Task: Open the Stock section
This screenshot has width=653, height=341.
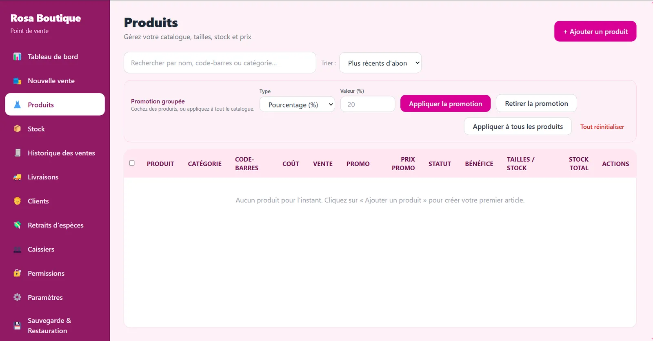Action: (x=55, y=129)
